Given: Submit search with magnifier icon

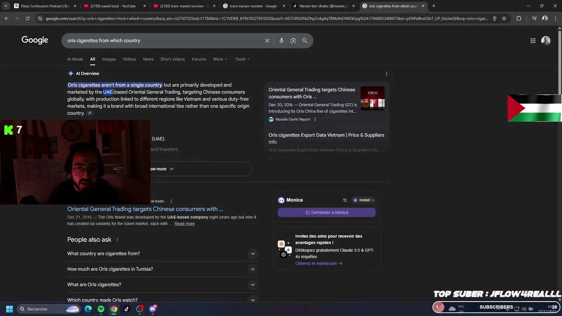Looking at the screenshot, I should (305, 40).
